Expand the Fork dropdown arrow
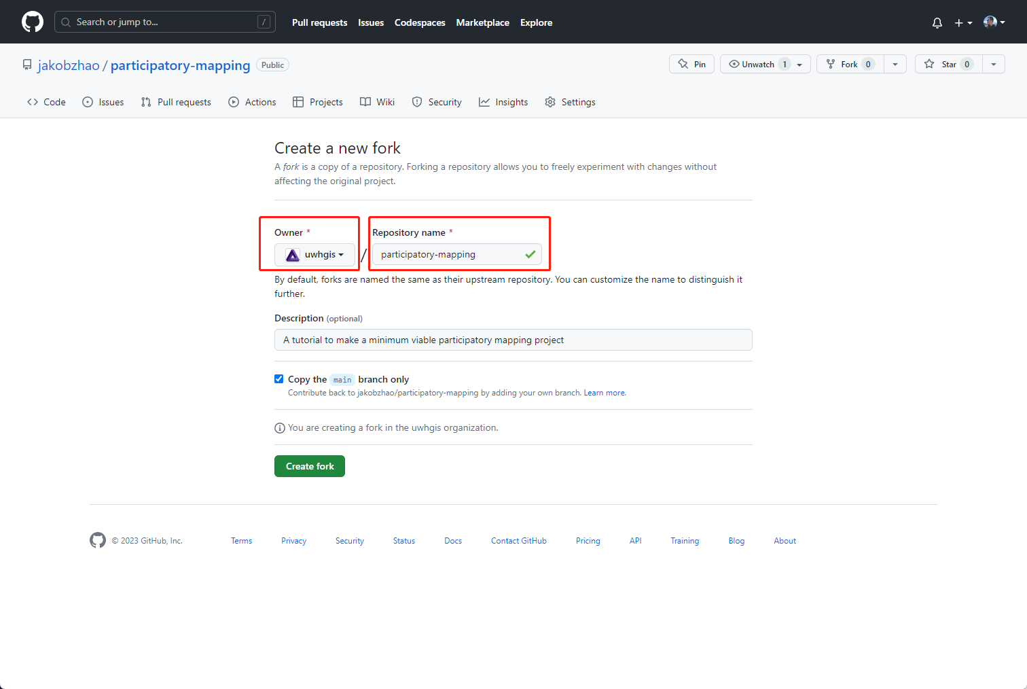1027x689 pixels. pyautogui.click(x=895, y=64)
